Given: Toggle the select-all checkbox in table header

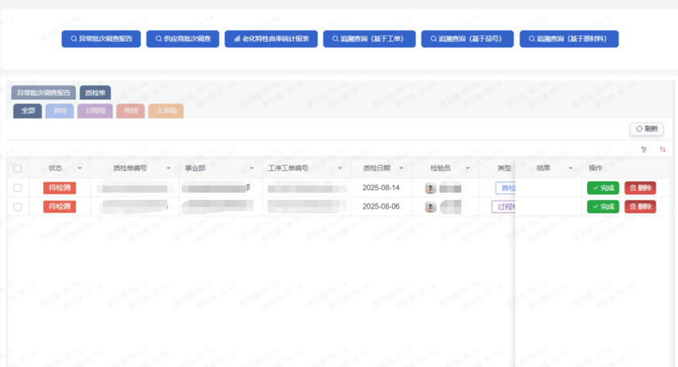Looking at the screenshot, I should tap(18, 169).
